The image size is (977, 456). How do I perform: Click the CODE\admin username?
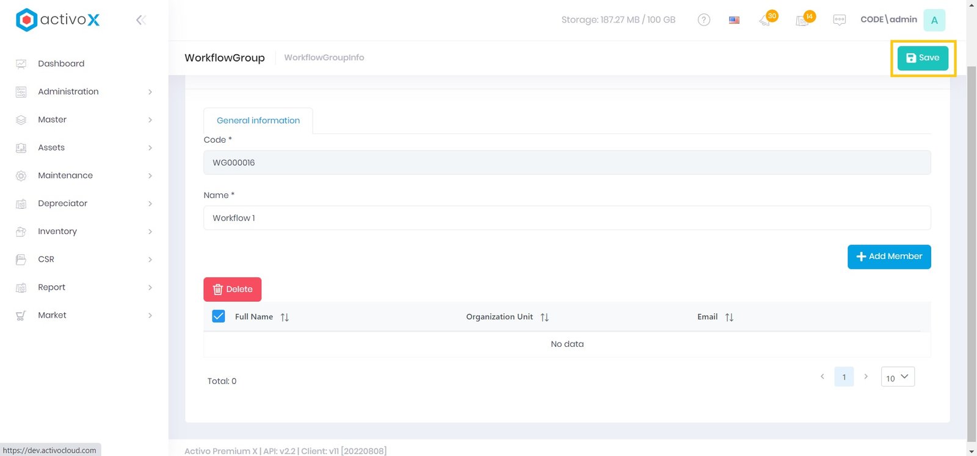click(888, 20)
